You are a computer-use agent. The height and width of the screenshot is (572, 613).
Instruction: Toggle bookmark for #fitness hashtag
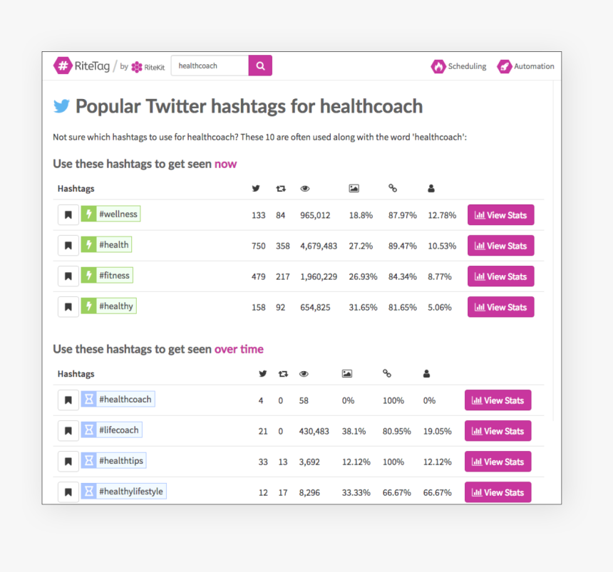(68, 276)
